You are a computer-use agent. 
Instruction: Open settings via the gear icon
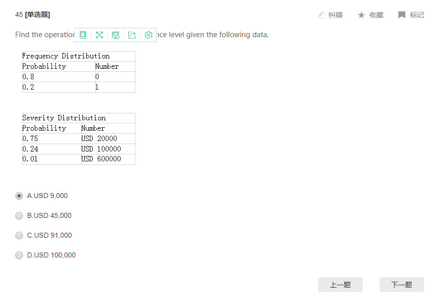[148, 35]
